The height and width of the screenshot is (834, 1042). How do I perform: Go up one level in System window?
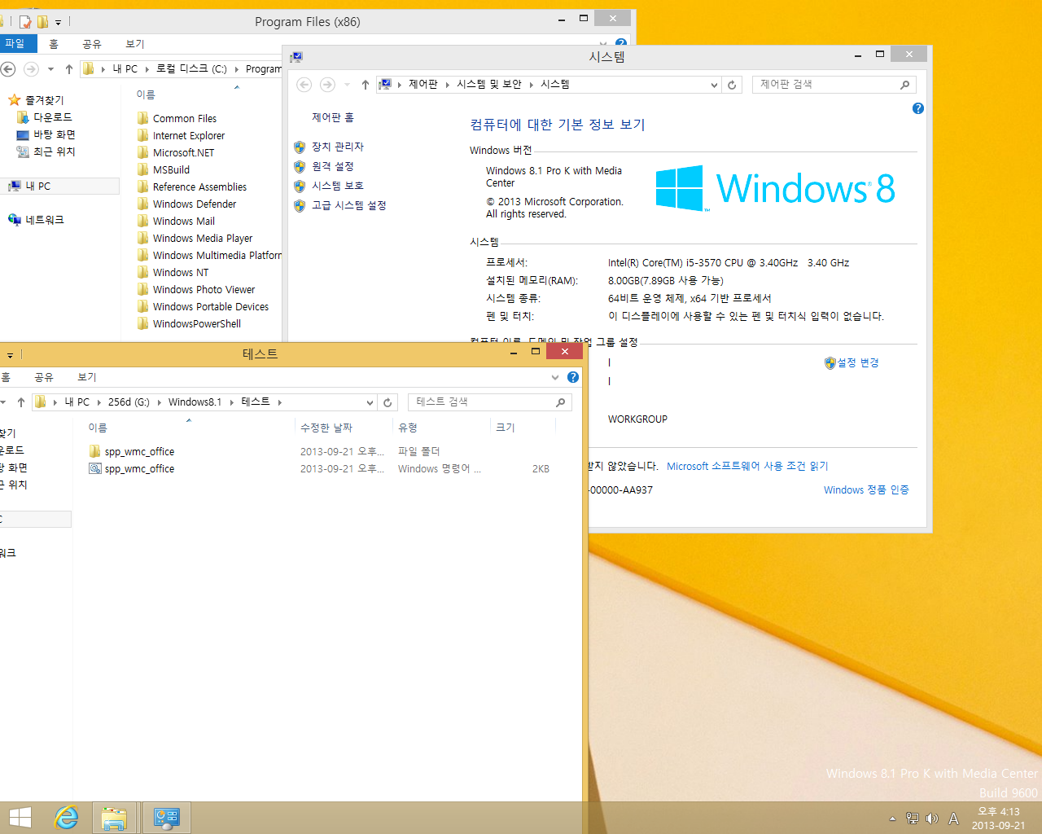pyautogui.click(x=365, y=85)
